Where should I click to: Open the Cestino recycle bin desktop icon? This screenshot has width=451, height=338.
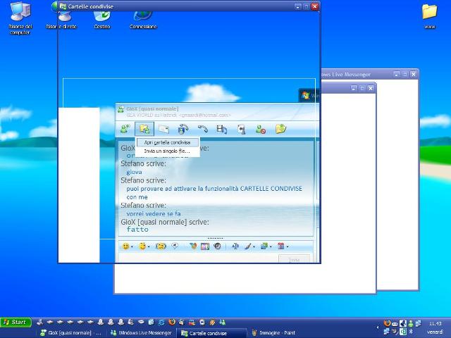pyautogui.click(x=102, y=15)
